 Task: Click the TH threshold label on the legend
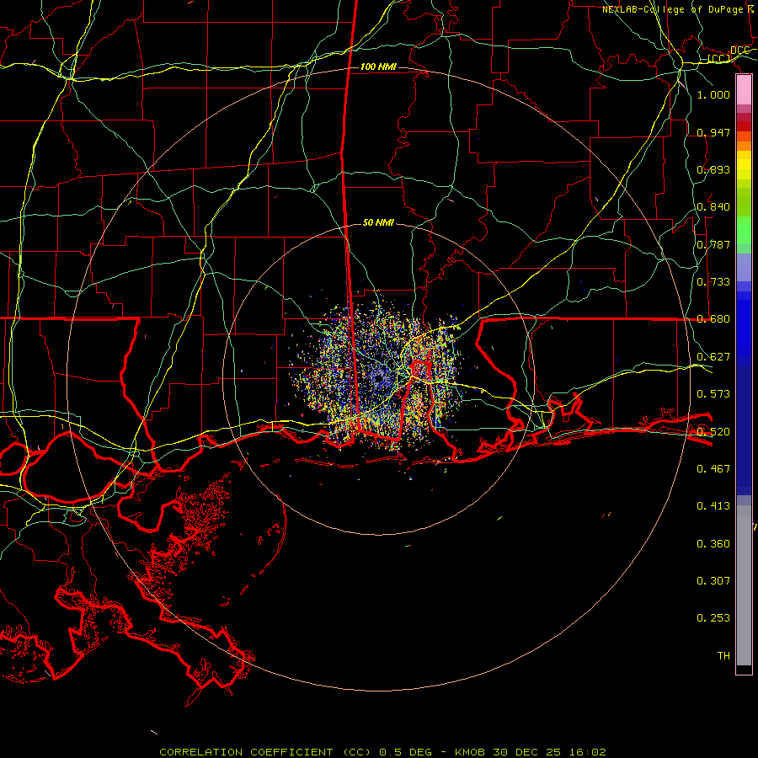pyautogui.click(x=723, y=656)
